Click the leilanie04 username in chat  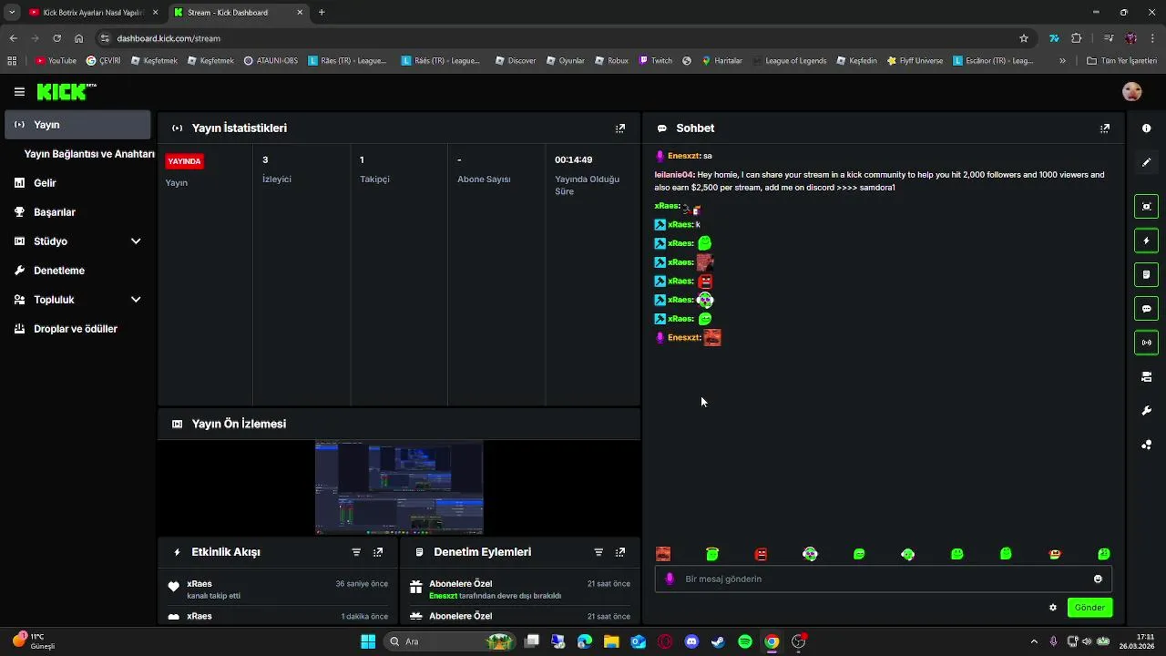tap(674, 175)
